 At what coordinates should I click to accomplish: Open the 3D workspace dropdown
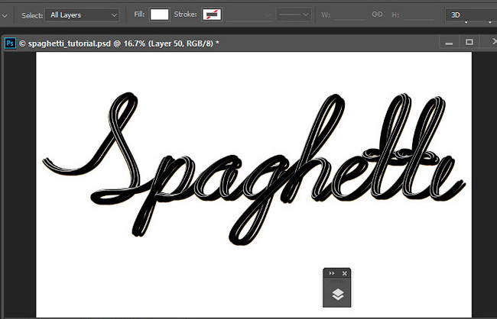[471, 14]
